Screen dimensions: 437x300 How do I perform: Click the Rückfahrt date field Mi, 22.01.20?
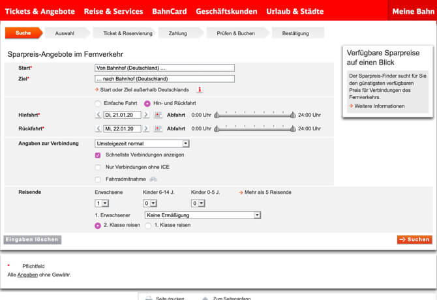coord(122,128)
